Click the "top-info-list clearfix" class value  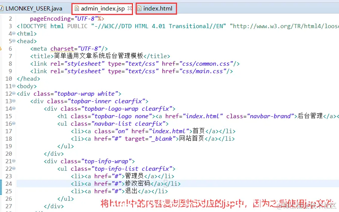coord(132,169)
